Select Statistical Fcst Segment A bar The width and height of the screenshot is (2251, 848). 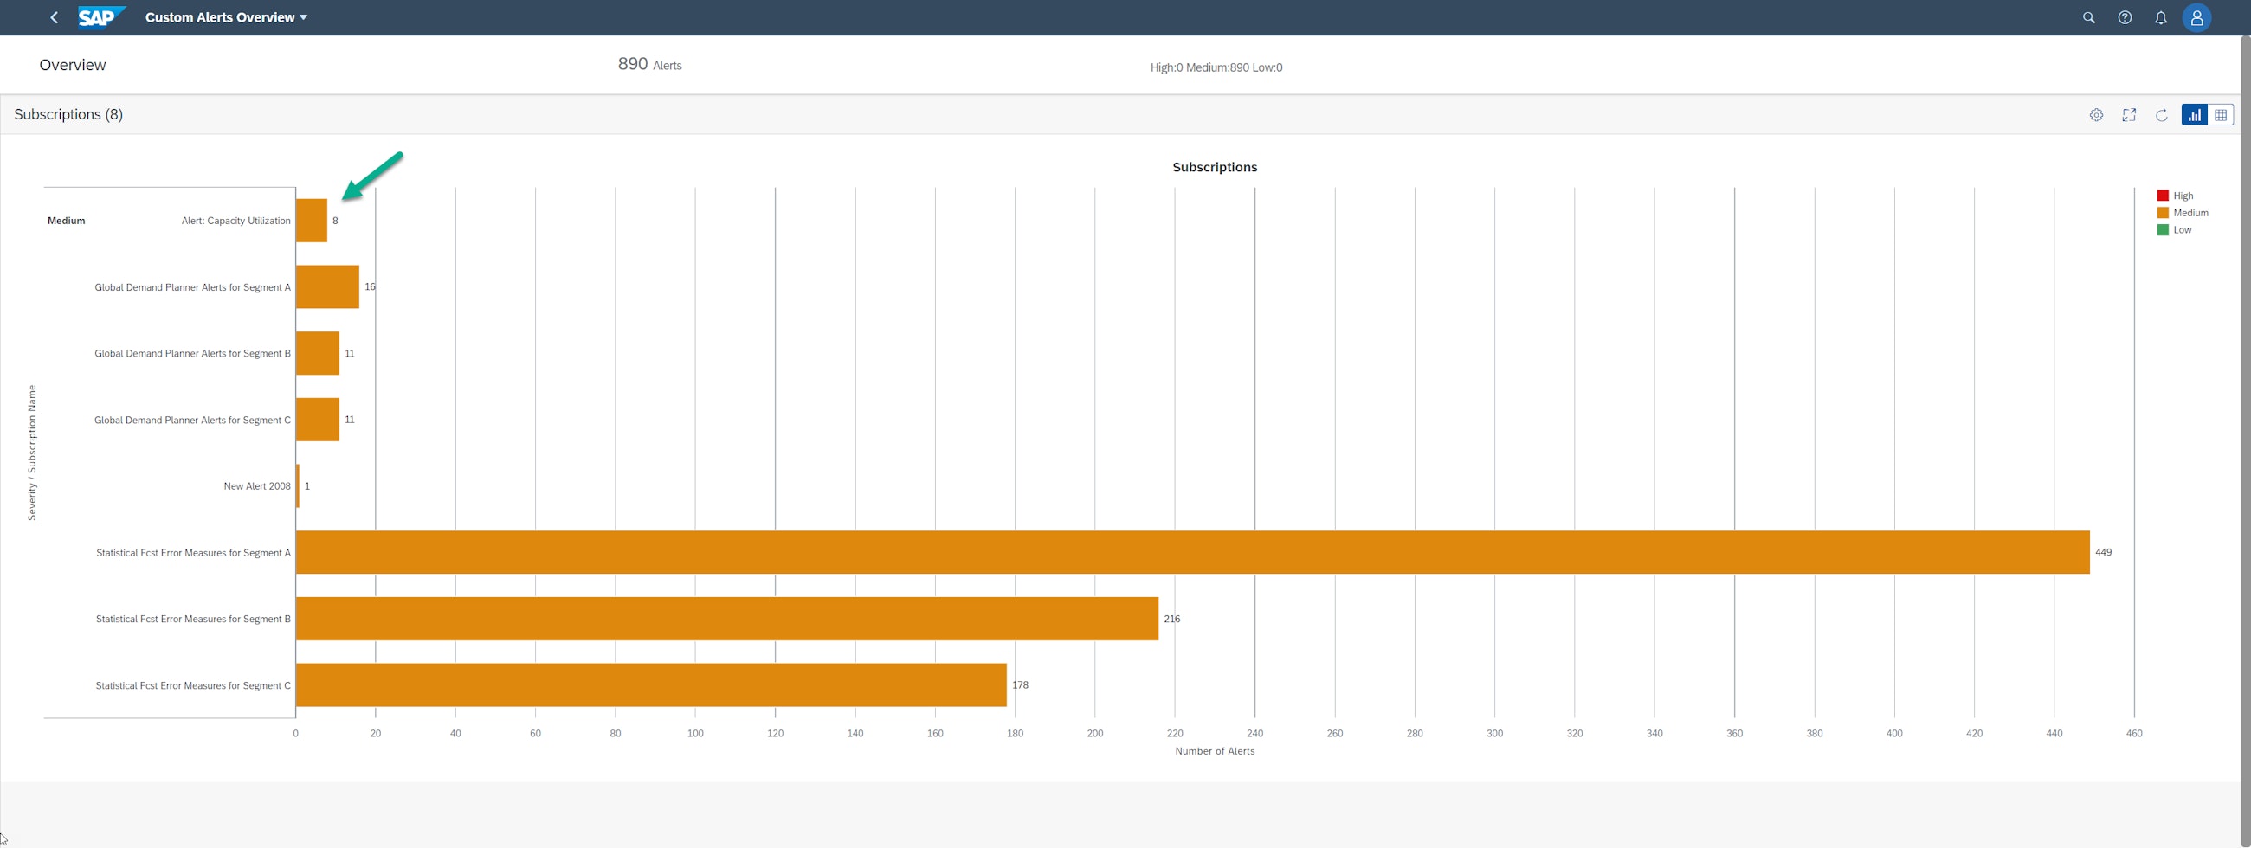1192,552
